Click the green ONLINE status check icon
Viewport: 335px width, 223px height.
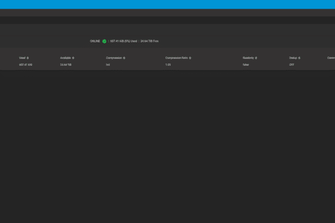coord(104,41)
